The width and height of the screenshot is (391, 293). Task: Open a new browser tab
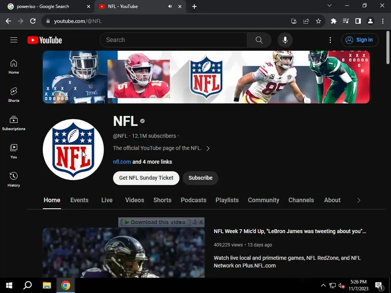(x=194, y=6)
